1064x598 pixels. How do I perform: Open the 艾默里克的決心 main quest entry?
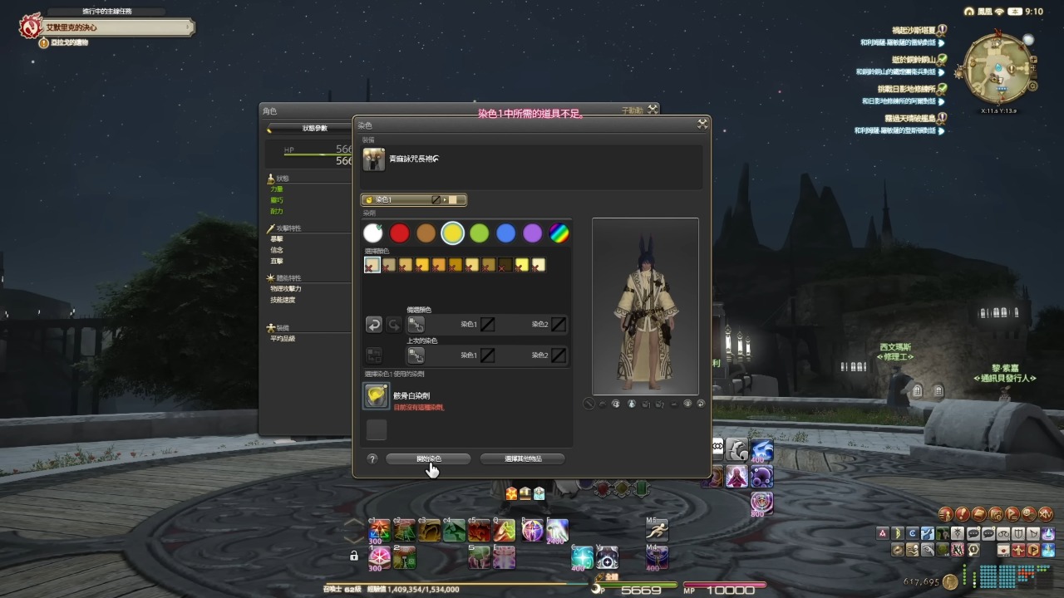(108, 27)
